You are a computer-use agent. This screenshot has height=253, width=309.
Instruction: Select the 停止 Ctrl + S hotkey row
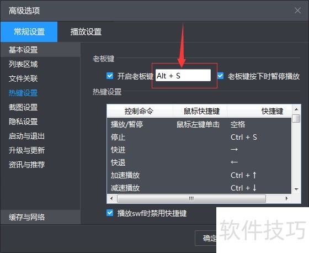[199, 137]
